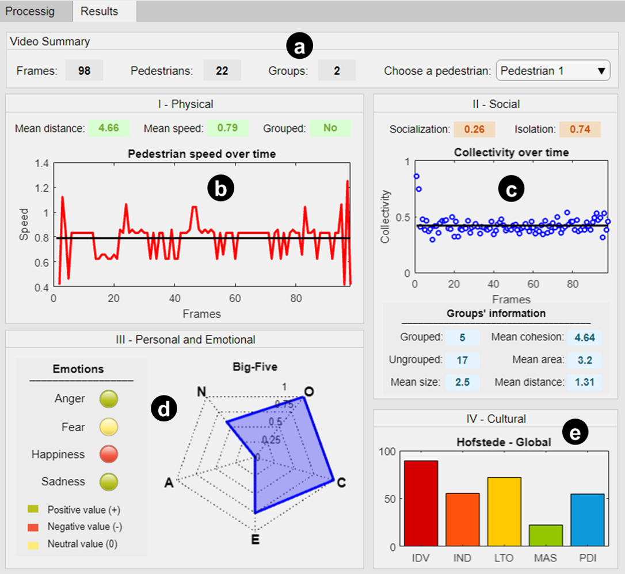Click the dropdown arrow beside Pedestrian 1
Viewport: 625px width, 574px height.
point(601,71)
